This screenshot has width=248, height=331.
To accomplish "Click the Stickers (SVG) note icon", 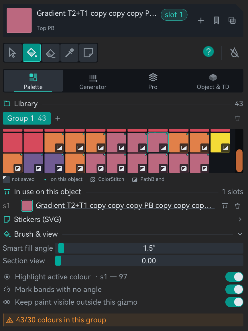I will [x=7, y=219].
